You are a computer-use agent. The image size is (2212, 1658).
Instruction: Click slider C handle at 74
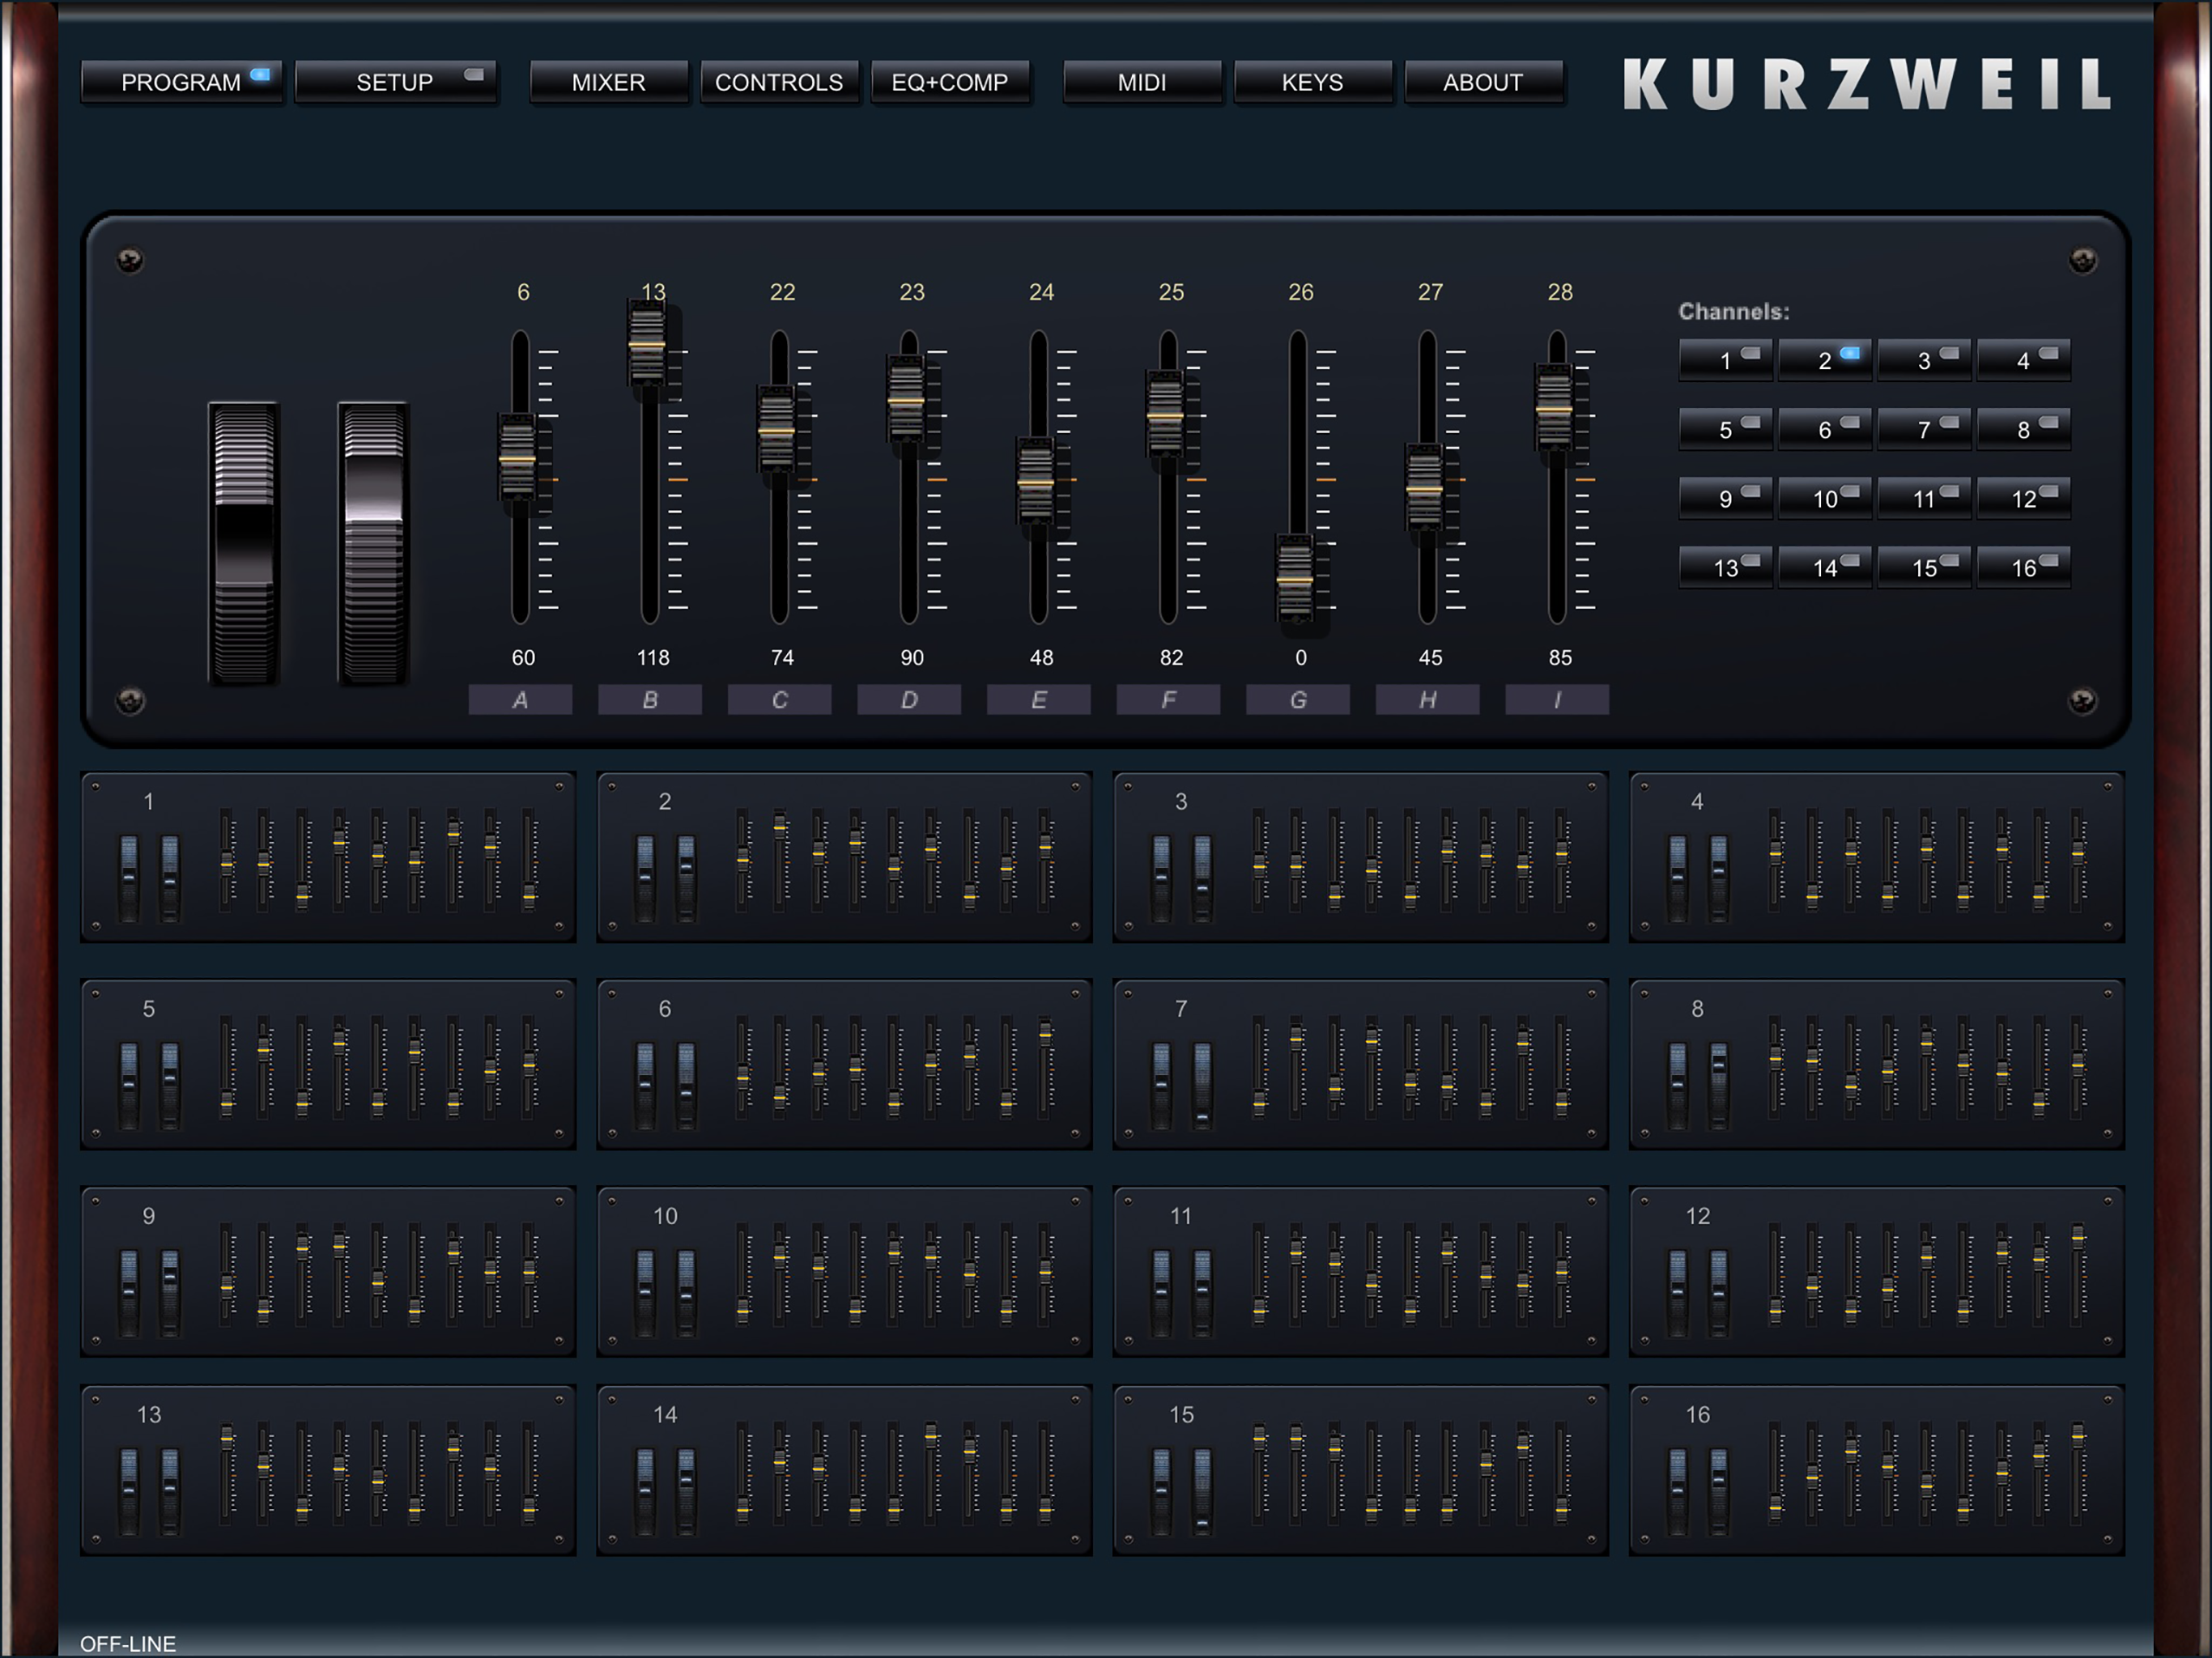(x=777, y=431)
